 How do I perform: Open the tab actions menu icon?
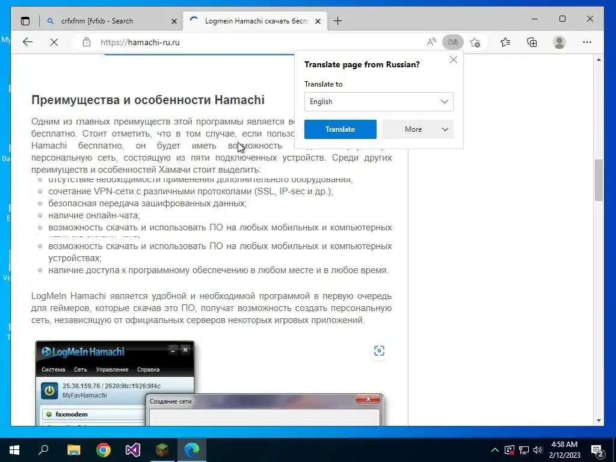[x=25, y=21]
